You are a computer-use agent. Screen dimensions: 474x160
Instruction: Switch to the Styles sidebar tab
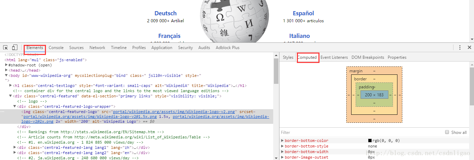pyautogui.click(x=288, y=57)
